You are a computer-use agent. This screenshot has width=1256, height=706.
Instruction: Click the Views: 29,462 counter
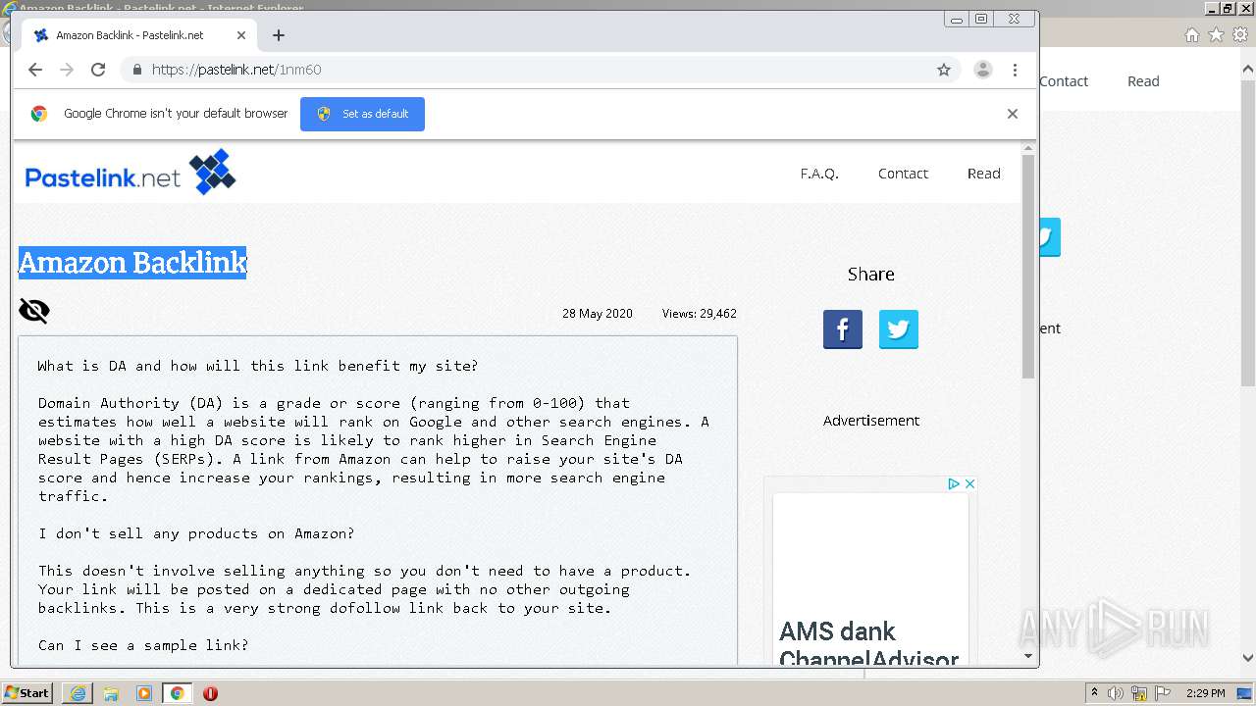[699, 314]
